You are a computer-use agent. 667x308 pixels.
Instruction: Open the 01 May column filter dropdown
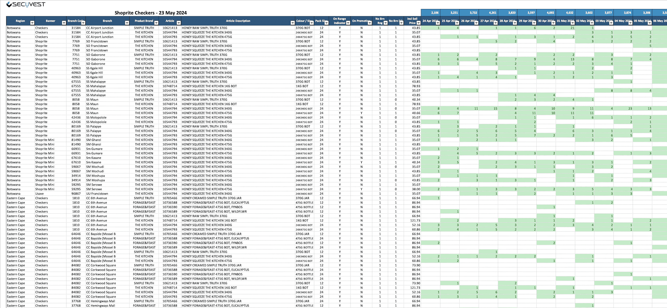pos(573,23)
